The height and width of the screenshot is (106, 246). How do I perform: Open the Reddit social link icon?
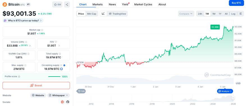point(63,102)
